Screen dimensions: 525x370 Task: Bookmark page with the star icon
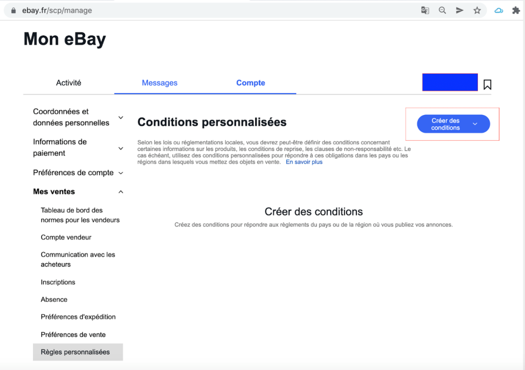click(477, 10)
